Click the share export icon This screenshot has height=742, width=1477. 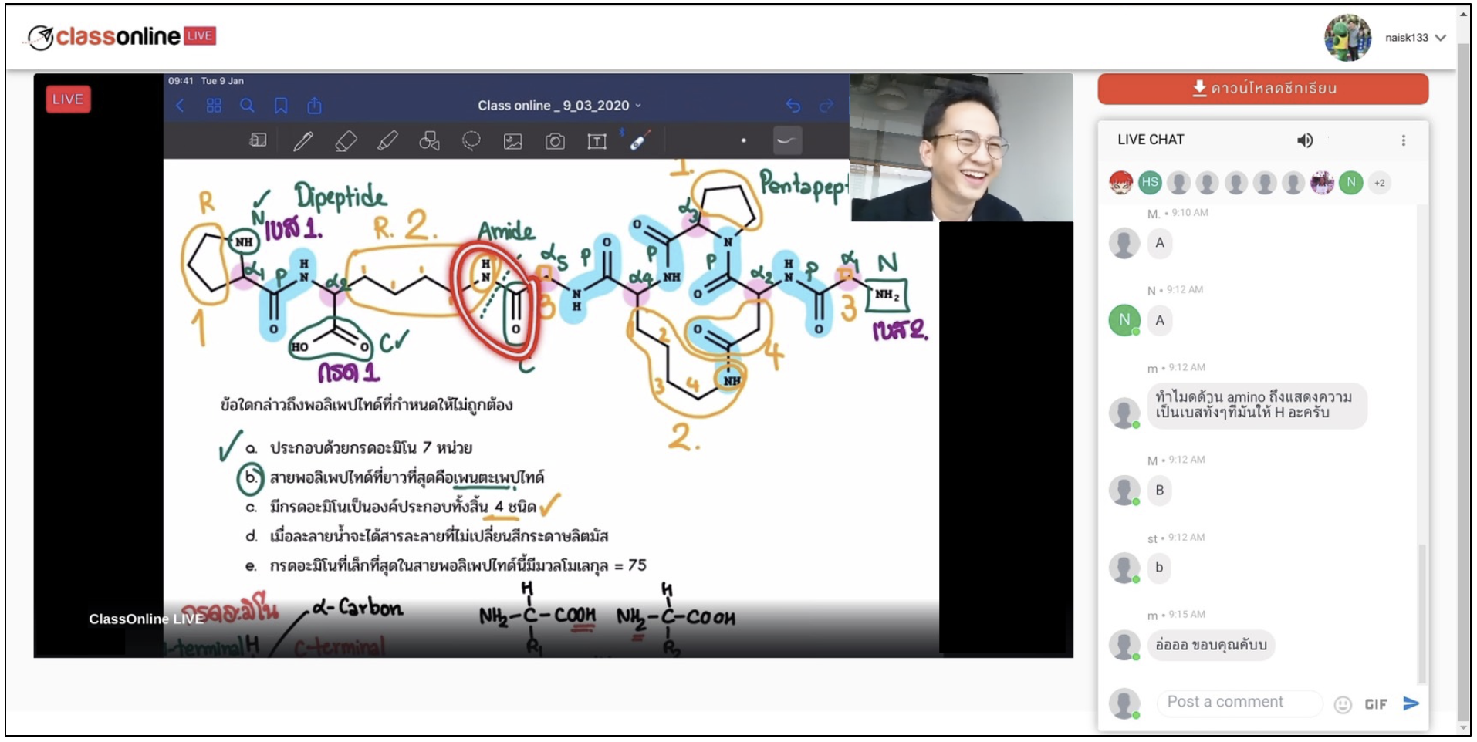(x=314, y=105)
